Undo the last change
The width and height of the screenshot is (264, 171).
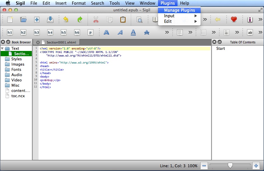click(66, 20)
